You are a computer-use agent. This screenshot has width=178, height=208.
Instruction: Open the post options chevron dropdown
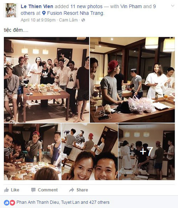click(x=173, y=6)
